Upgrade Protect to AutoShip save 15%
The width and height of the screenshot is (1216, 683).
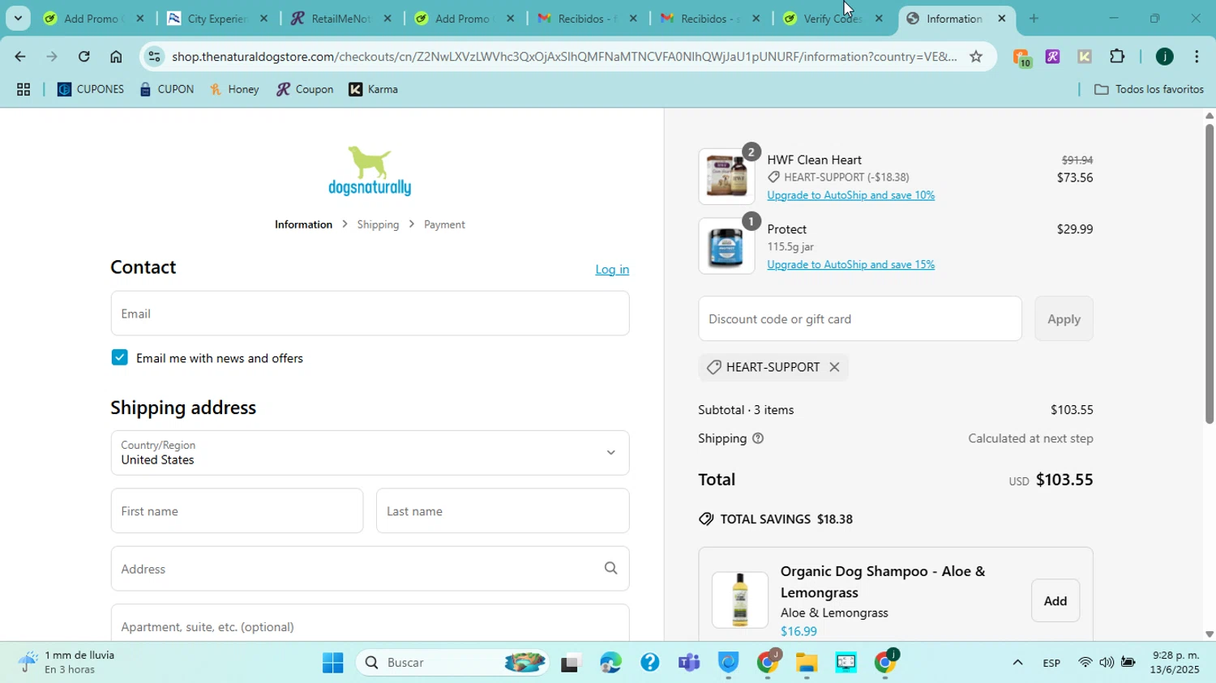click(850, 265)
